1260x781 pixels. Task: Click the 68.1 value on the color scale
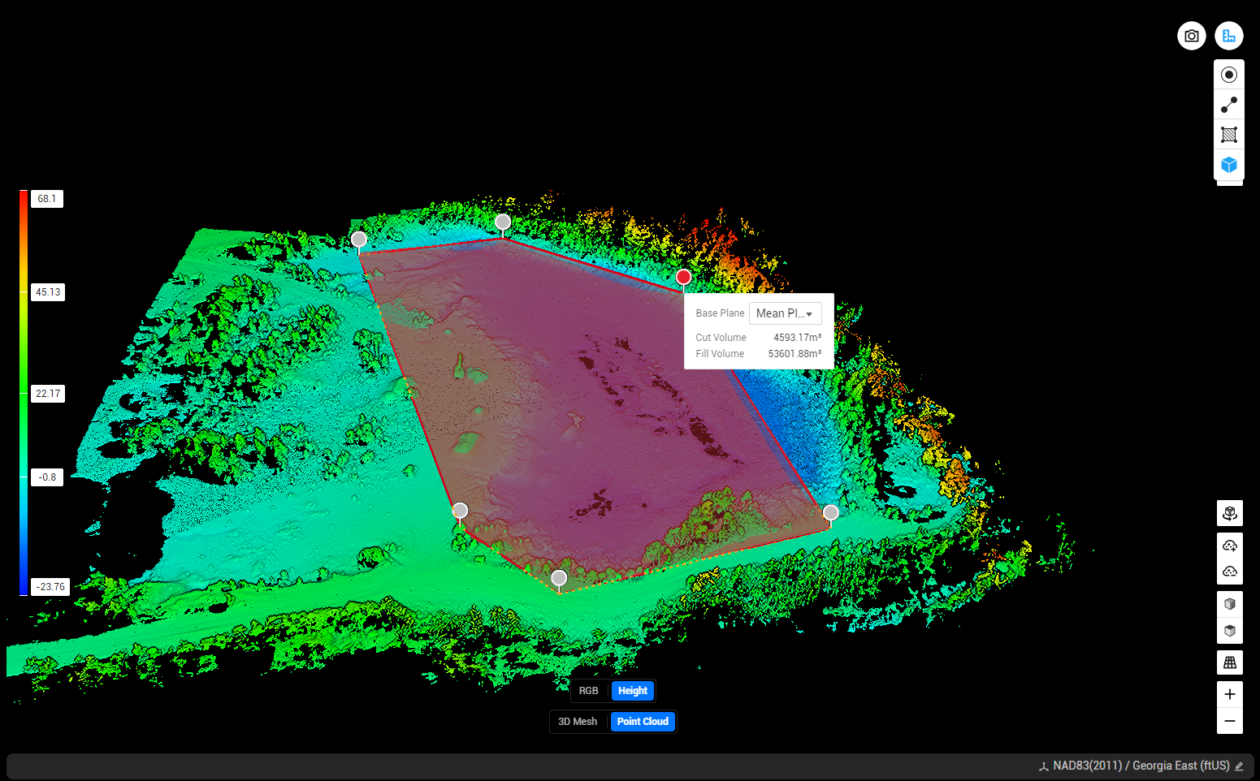47,199
